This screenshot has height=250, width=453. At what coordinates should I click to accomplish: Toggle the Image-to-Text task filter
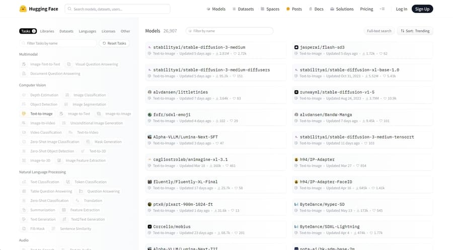coord(75,114)
